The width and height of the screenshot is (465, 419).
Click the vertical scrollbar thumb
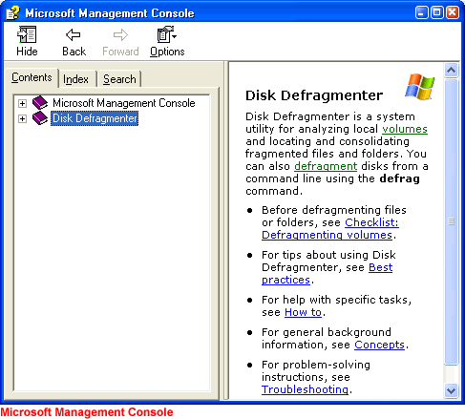click(451, 221)
